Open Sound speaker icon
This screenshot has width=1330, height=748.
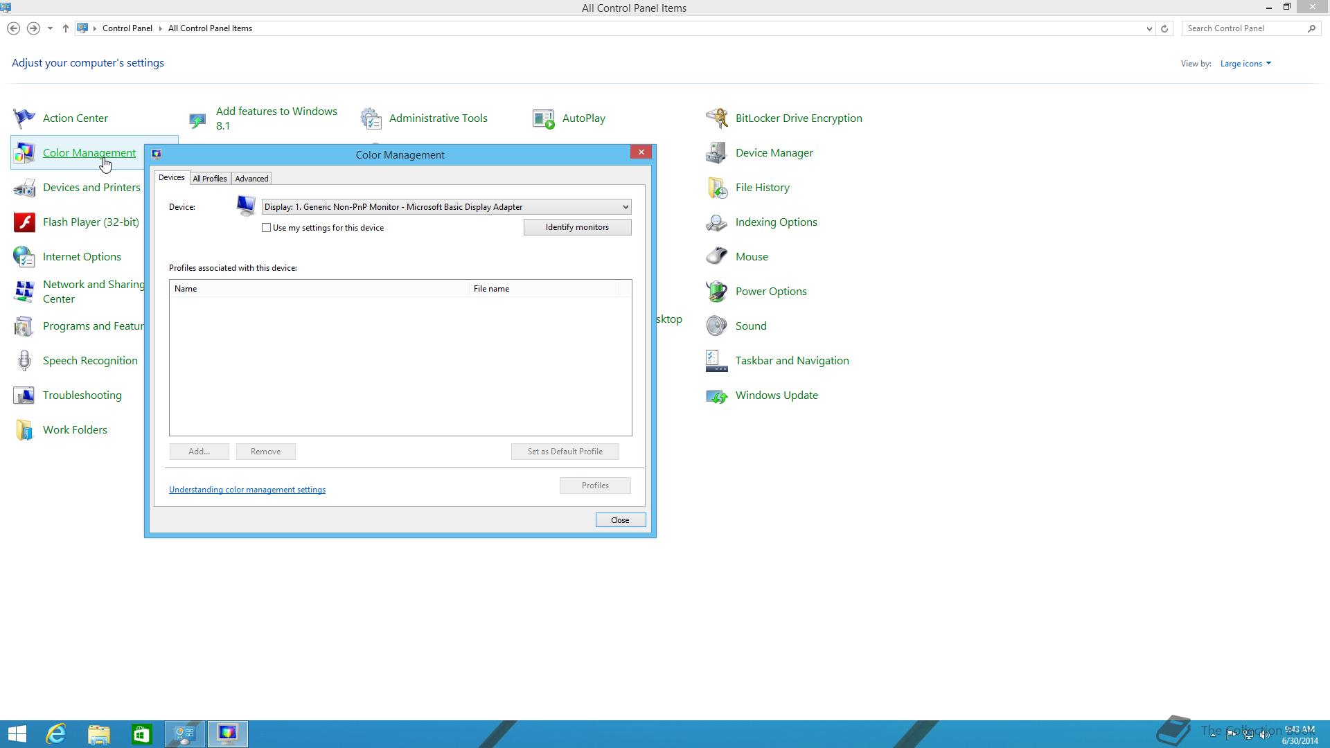coord(717,326)
